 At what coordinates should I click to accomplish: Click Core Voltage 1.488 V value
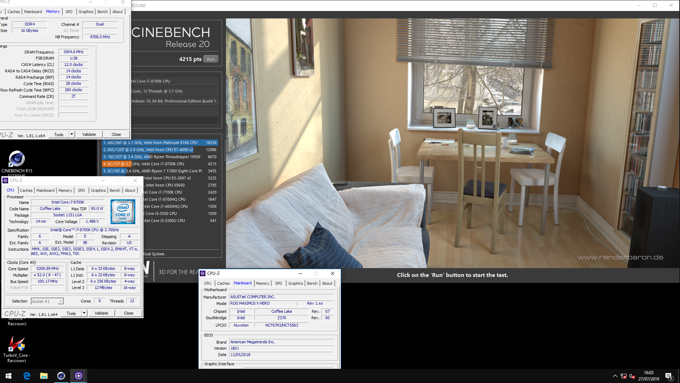92,221
